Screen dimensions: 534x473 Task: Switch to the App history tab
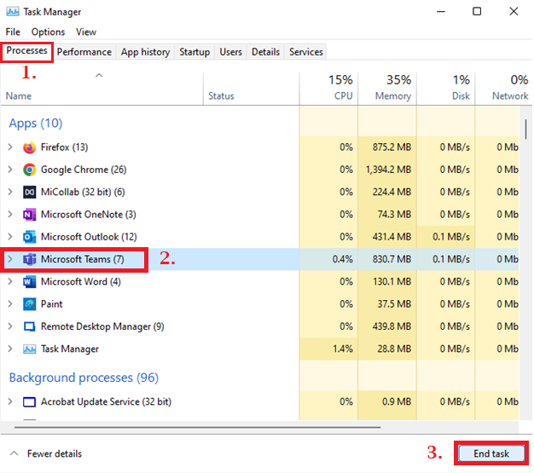coord(145,52)
